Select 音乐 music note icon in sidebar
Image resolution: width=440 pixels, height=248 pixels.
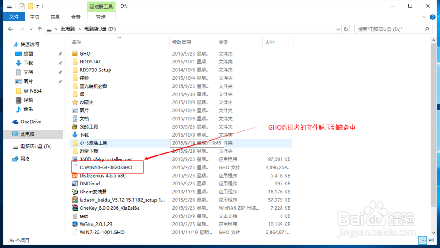pos(18,109)
